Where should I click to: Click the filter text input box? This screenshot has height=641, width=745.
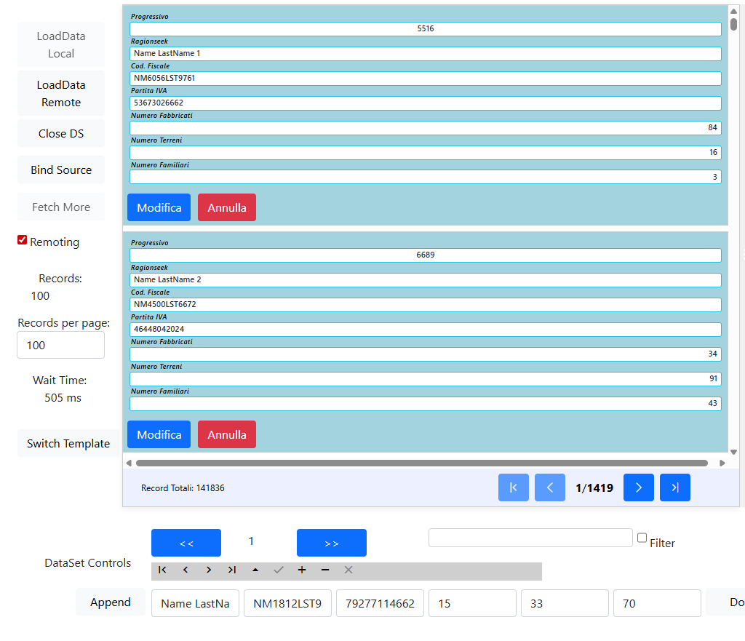(530, 538)
